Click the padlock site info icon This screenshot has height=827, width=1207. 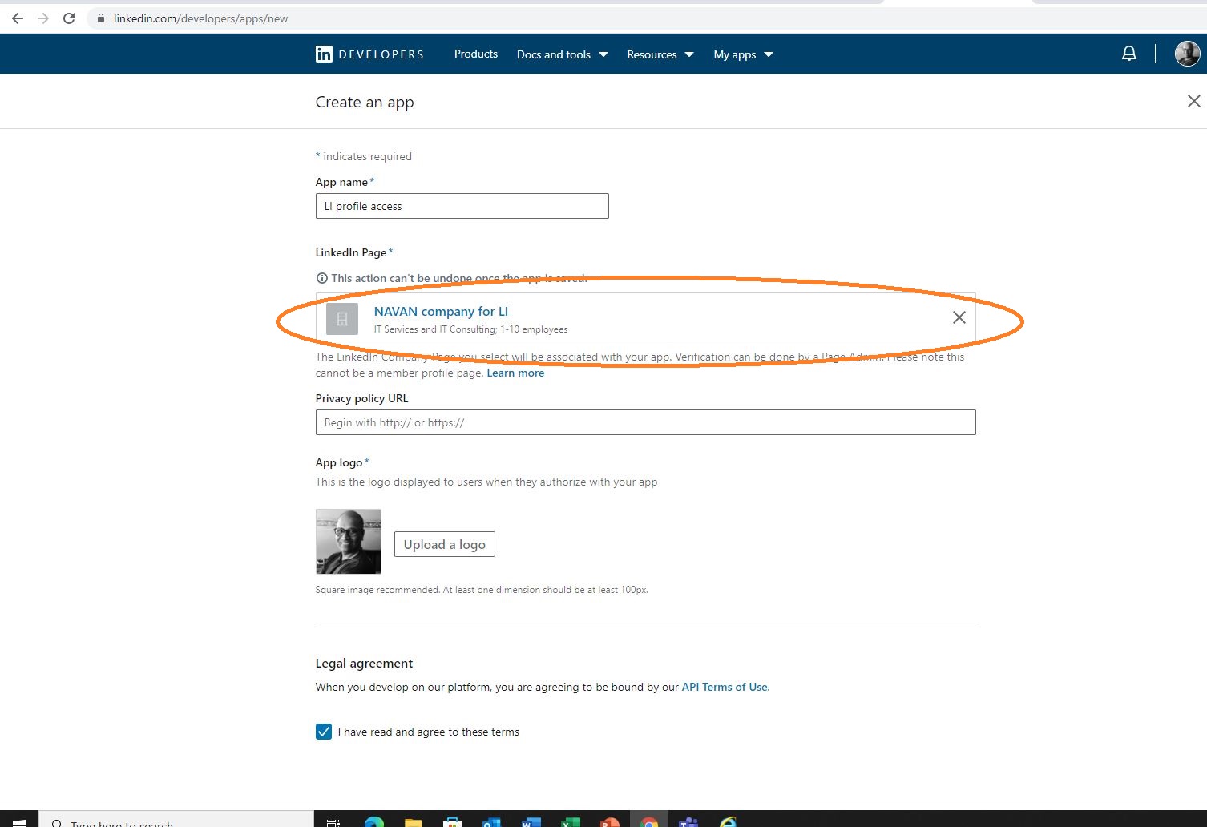click(100, 18)
